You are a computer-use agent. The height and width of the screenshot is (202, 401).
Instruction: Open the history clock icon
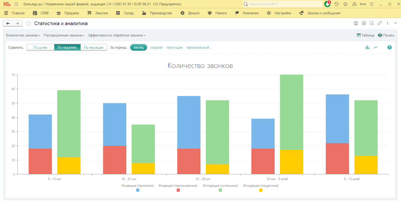[x=337, y=4]
